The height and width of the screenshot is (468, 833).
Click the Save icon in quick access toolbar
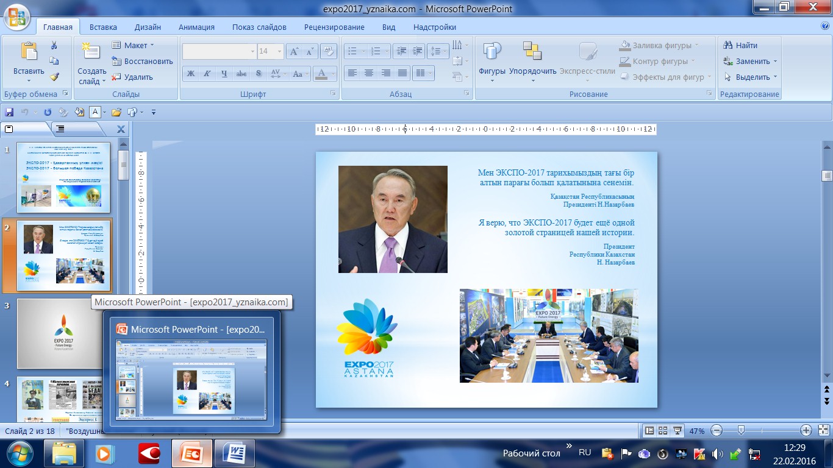tap(9, 112)
